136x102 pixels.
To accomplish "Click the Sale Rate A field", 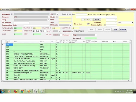I will (x=37, y=28).
